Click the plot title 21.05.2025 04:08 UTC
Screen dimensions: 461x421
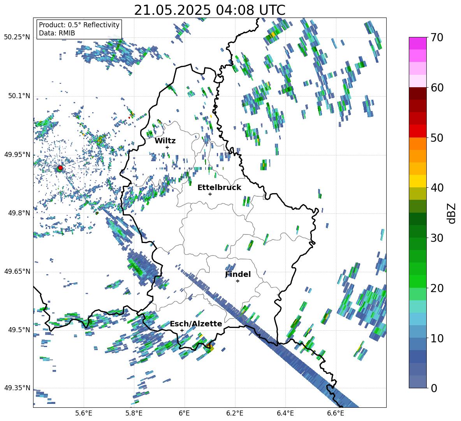[209, 10]
